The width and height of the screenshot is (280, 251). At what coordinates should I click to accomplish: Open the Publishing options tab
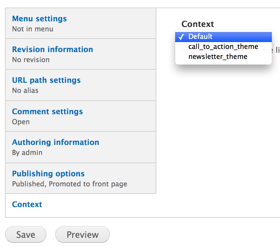point(48,174)
